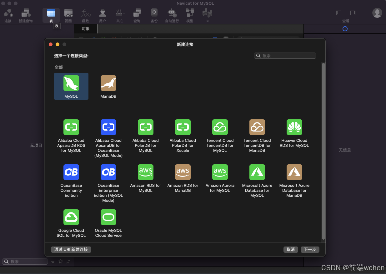Switch to the 对象 tab
The width and height of the screenshot is (386, 274).
click(x=86, y=29)
